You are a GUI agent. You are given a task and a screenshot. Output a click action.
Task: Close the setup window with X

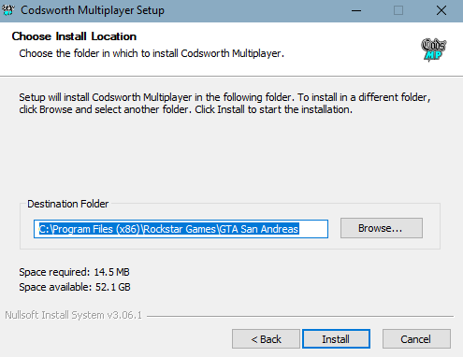[441, 10]
